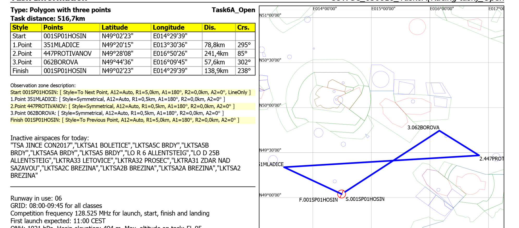
Task: Click the 241,4km distance cell
Action: (216, 53)
